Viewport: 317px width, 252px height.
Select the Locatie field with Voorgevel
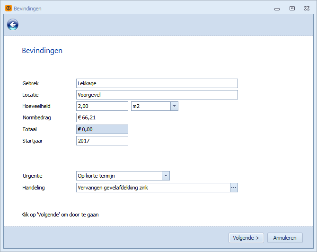point(157,95)
